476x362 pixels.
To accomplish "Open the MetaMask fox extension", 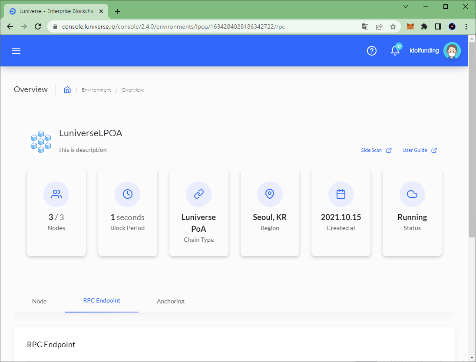I will (x=410, y=27).
